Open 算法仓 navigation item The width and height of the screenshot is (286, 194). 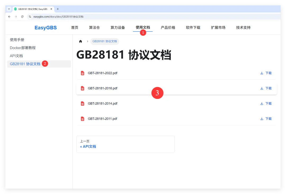[x=94, y=27]
